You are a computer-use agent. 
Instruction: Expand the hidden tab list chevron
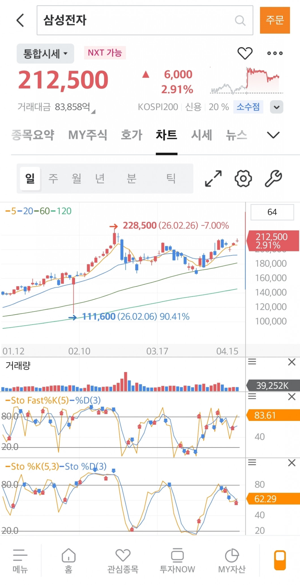point(273,135)
